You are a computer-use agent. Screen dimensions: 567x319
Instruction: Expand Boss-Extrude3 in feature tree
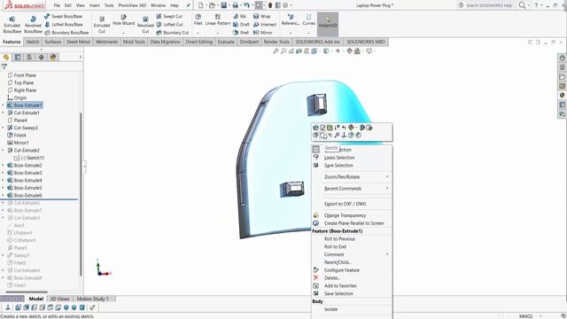tap(3, 173)
